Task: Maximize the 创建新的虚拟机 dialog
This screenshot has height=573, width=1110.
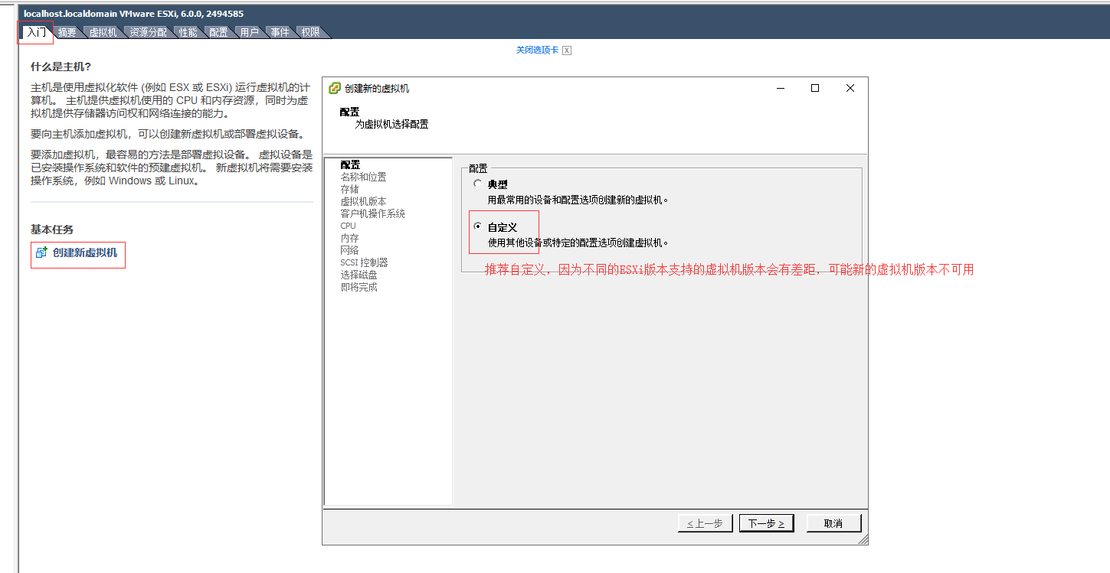Action: coord(815,88)
